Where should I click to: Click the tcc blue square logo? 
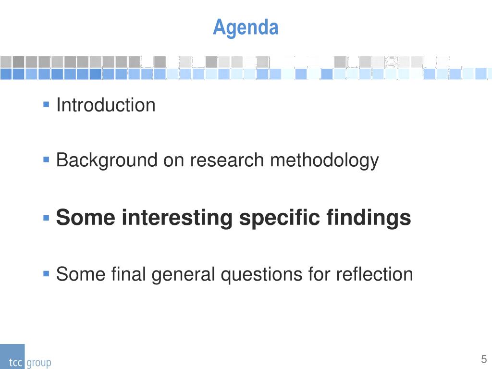click(x=12, y=357)
